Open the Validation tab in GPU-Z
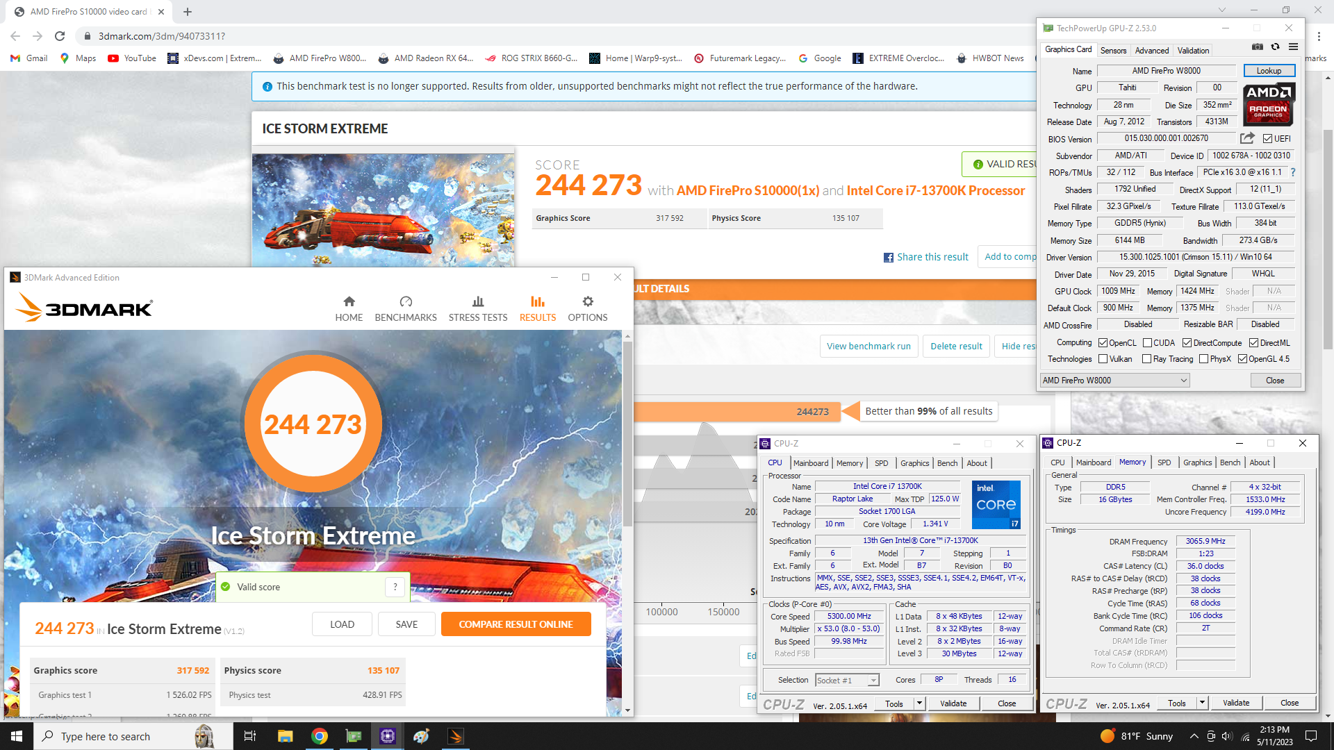 pyautogui.click(x=1193, y=50)
